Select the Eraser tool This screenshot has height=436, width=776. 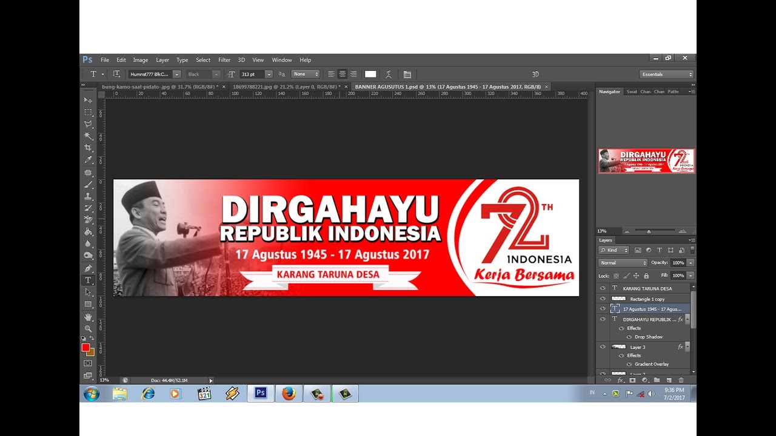[x=88, y=219]
